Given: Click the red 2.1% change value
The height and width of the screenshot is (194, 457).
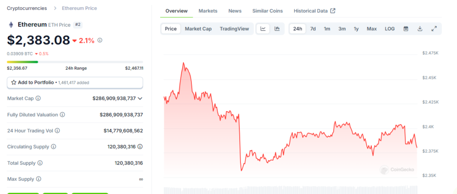Looking at the screenshot, I should click(87, 41).
